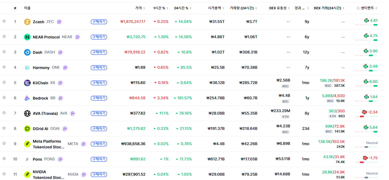
Task: Open the NEAR Protocol coin logo
Action: coord(27,37)
